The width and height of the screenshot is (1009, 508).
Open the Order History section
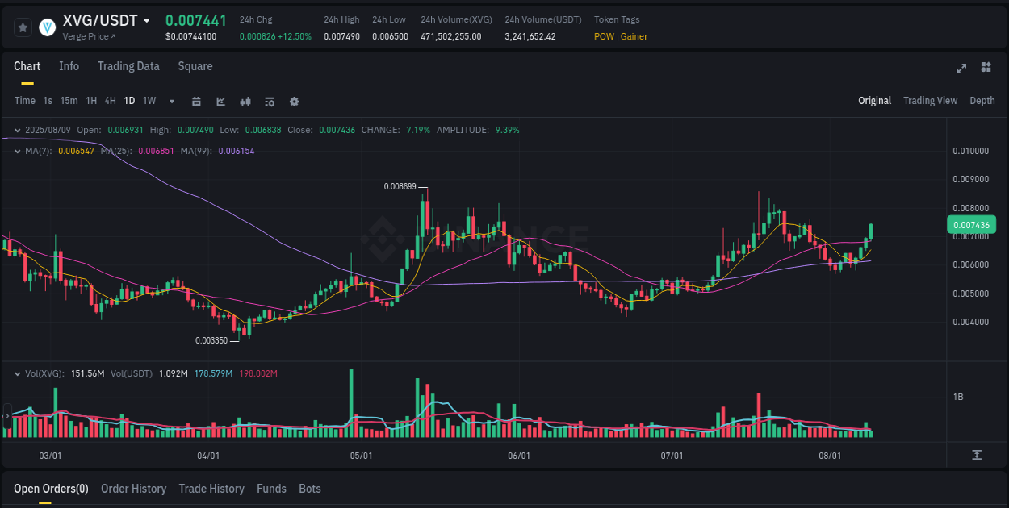[x=133, y=489]
